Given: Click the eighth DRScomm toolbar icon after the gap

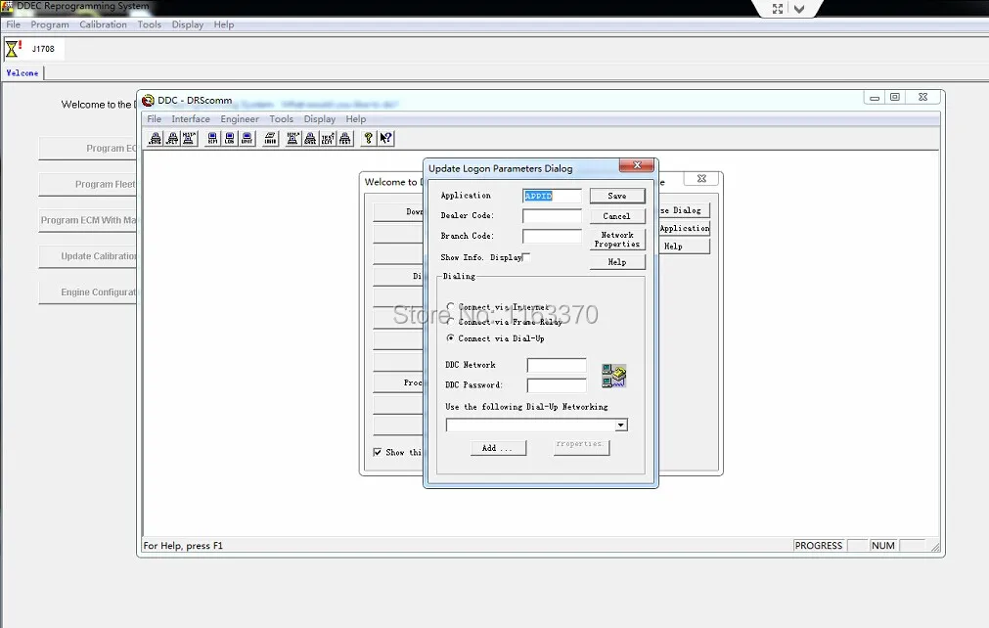Looking at the screenshot, I should [292, 139].
